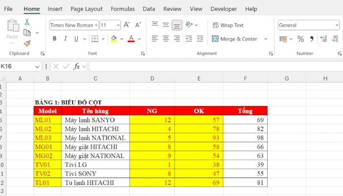Image resolution: width=343 pixels, height=196 pixels.
Task: Switch to the Formulas tab
Action: 122,9
